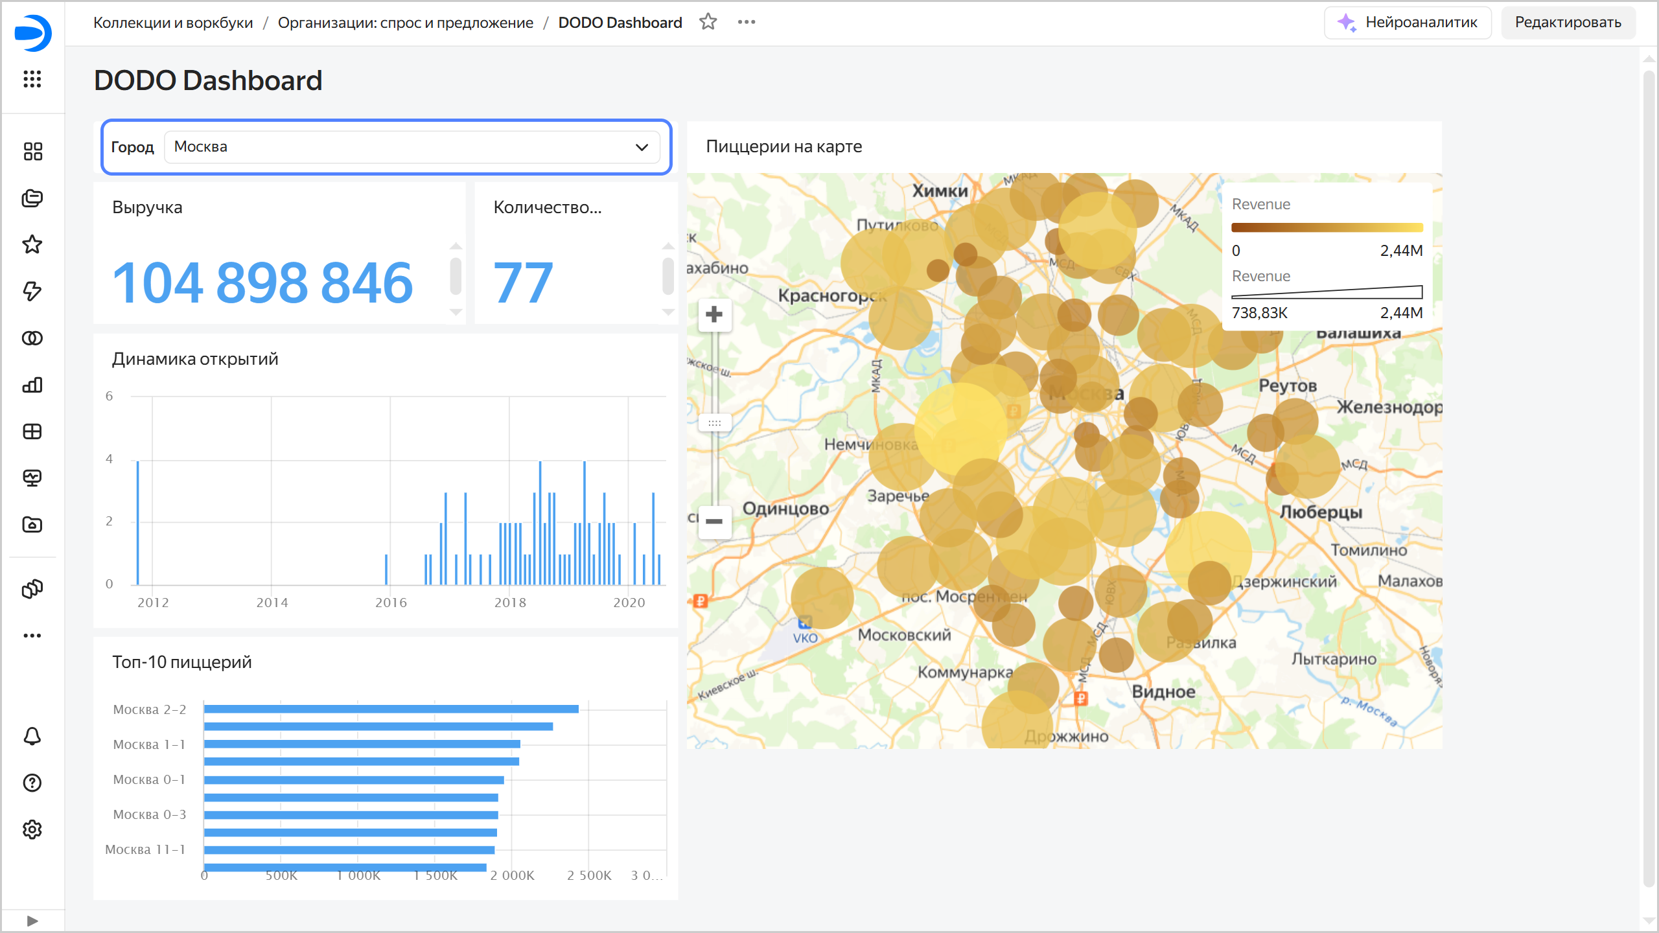Open the help question mark icon
Image resolution: width=1659 pixels, height=933 pixels.
click(x=32, y=783)
